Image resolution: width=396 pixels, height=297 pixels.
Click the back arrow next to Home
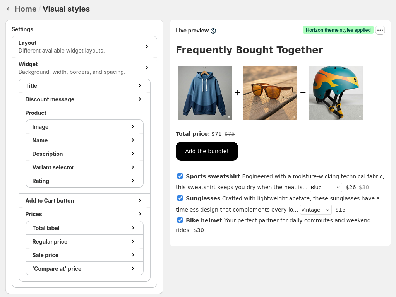click(x=9, y=9)
